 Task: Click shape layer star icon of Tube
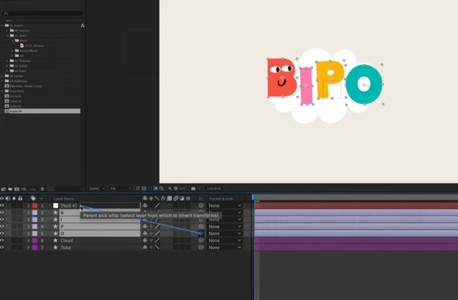55,247
